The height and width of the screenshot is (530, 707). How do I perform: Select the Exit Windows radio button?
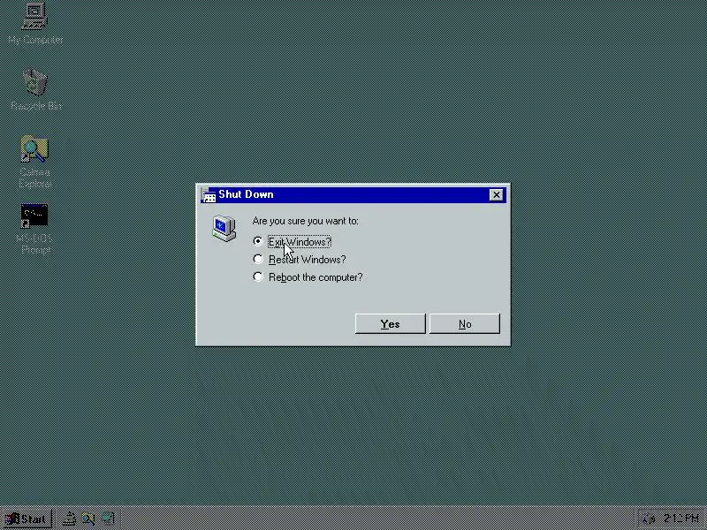pyautogui.click(x=258, y=241)
